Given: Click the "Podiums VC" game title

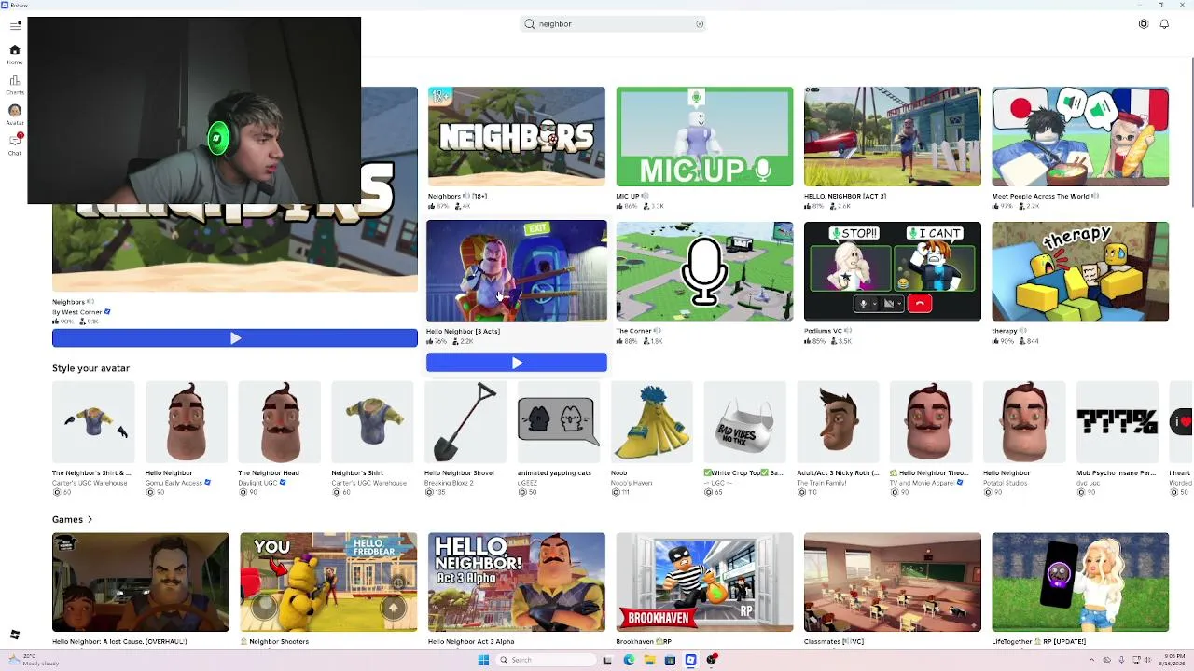Looking at the screenshot, I should point(823,331).
